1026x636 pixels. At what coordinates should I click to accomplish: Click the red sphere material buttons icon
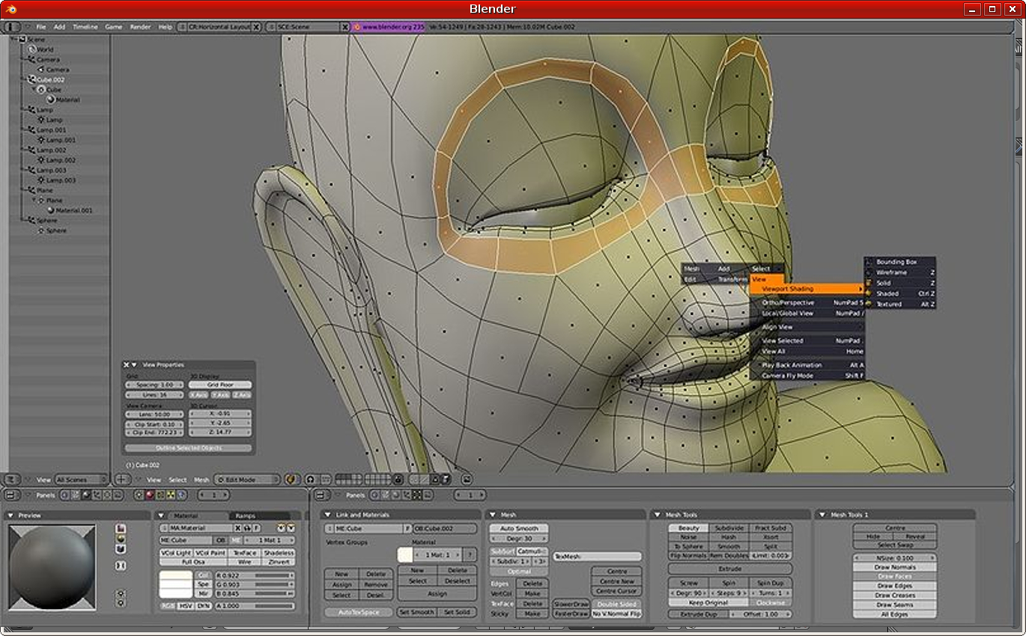click(x=149, y=495)
